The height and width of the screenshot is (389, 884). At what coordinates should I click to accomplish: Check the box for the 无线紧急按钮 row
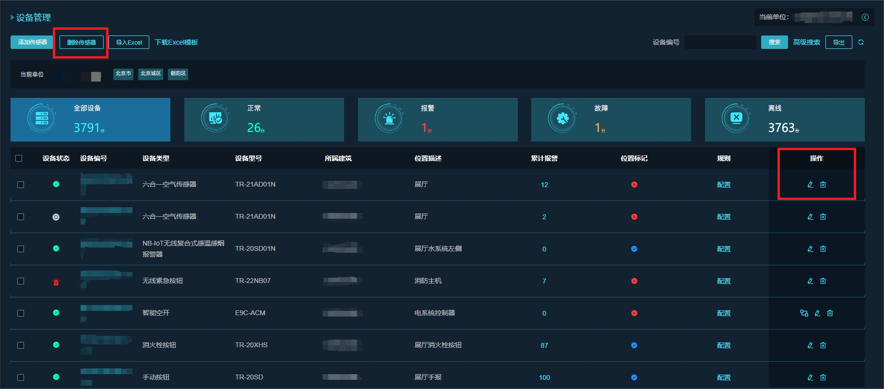[x=21, y=281]
